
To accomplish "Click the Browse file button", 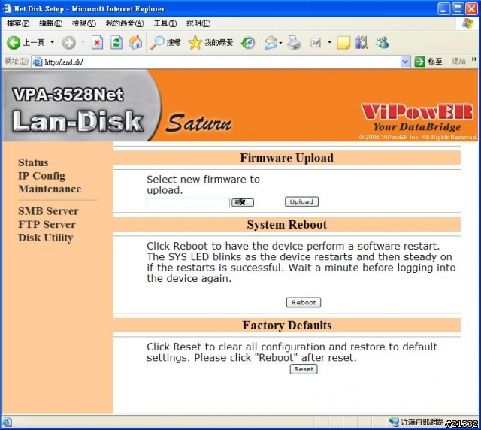I will [242, 202].
